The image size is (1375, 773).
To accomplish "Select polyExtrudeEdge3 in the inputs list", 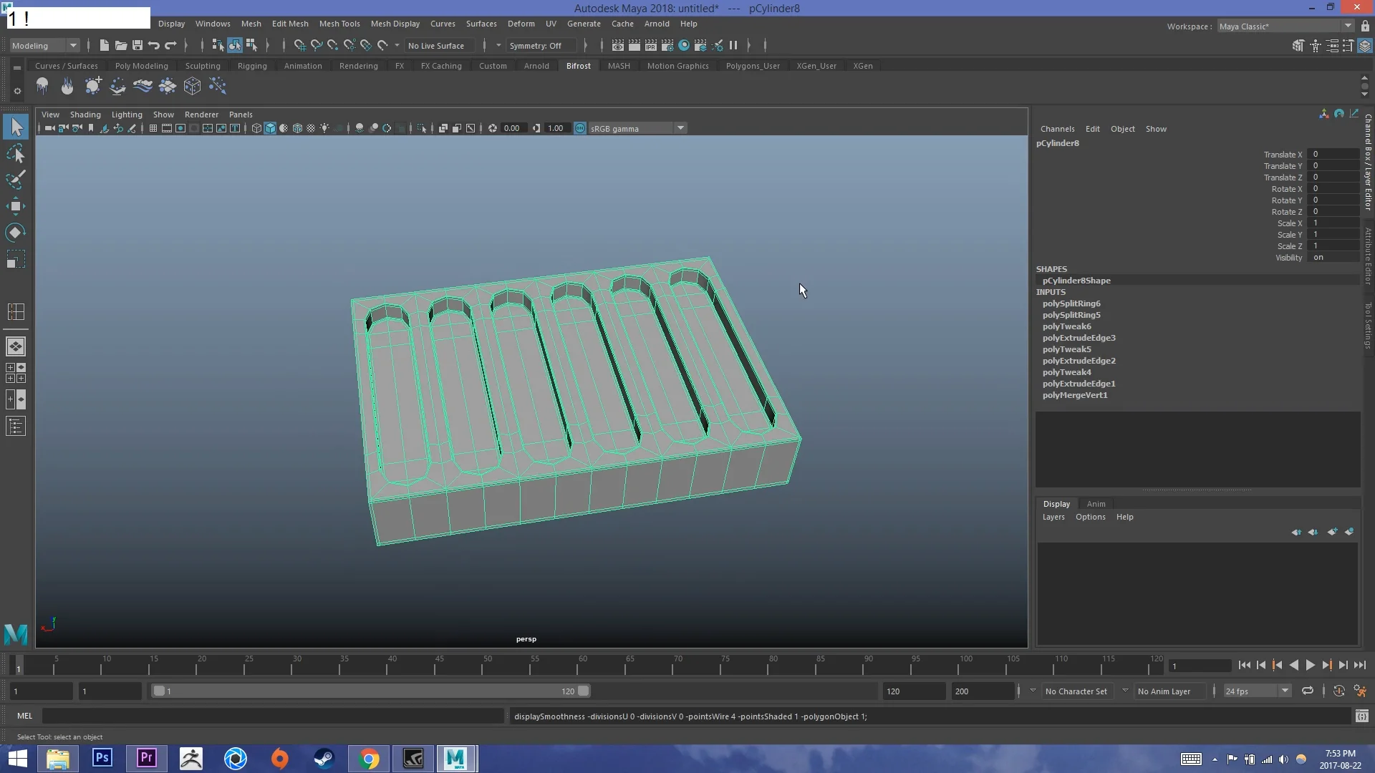I will pos(1079,337).
